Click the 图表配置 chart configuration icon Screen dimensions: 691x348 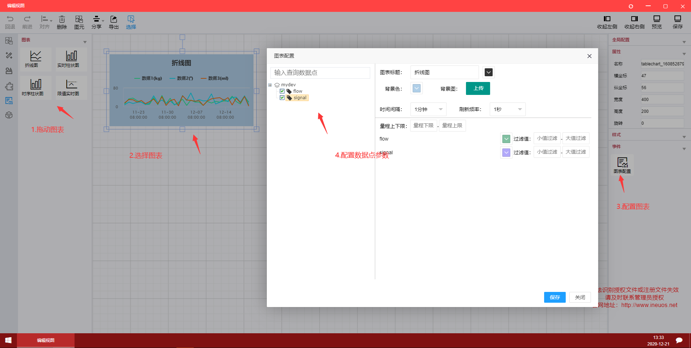622,165
